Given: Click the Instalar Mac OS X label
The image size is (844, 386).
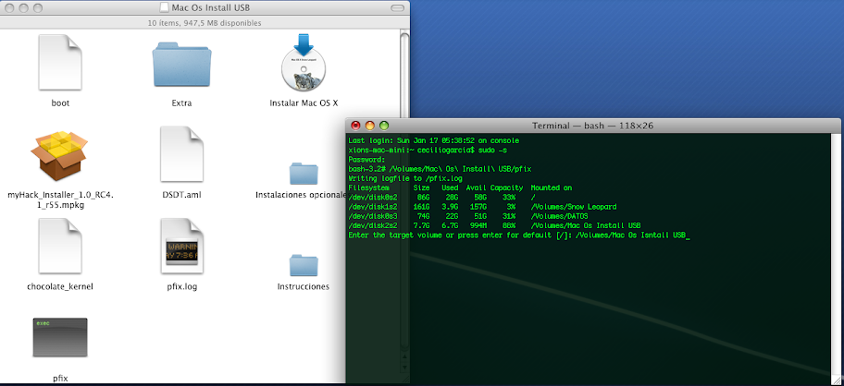Looking at the screenshot, I should [x=304, y=103].
